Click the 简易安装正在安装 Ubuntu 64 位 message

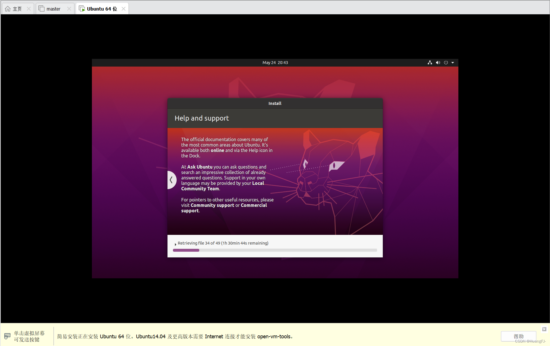175,337
